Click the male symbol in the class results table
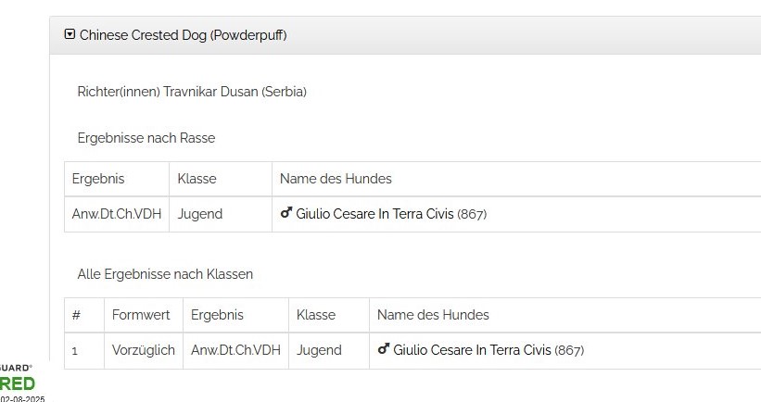 [x=384, y=349]
